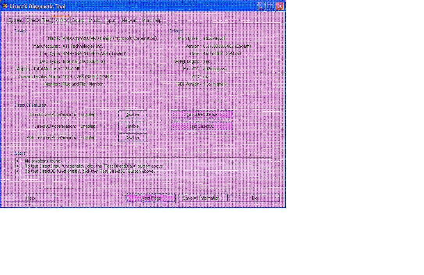Click the RADEON 9200 PRO AGP chip type value
Viewport: 424px width, 275px height.
tap(94, 54)
